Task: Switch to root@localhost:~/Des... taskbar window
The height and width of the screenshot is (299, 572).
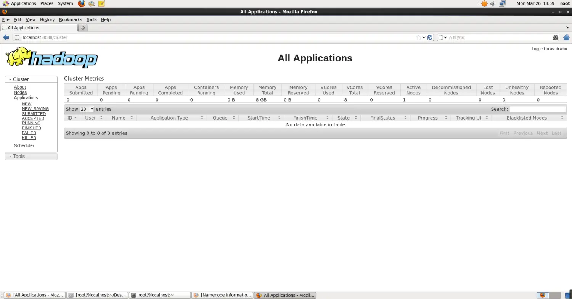Action: [97, 295]
